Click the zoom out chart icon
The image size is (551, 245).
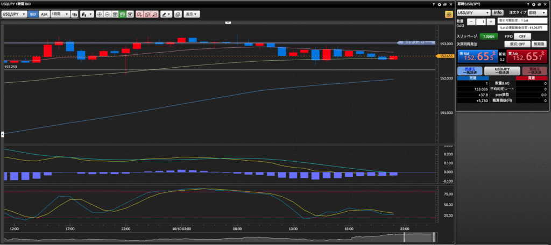click(x=107, y=14)
